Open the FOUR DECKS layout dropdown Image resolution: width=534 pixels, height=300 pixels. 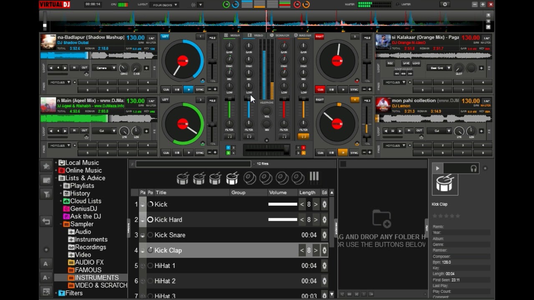coord(164,5)
